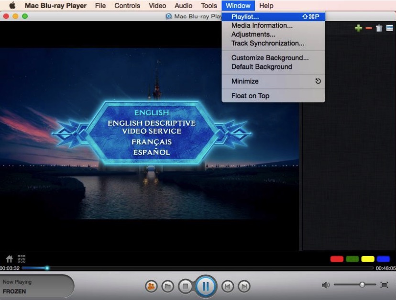
Task: Open Mac Blu-ray Player app menu
Action: [x=55, y=6]
